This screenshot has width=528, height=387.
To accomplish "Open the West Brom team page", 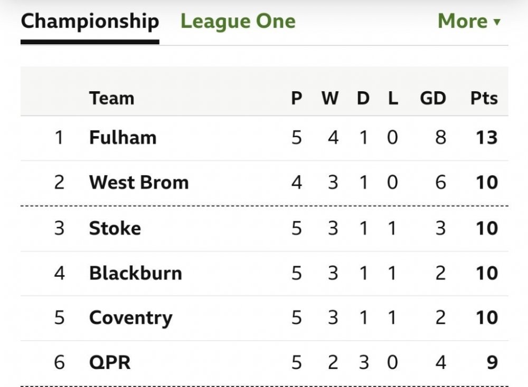I will coord(139,182).
